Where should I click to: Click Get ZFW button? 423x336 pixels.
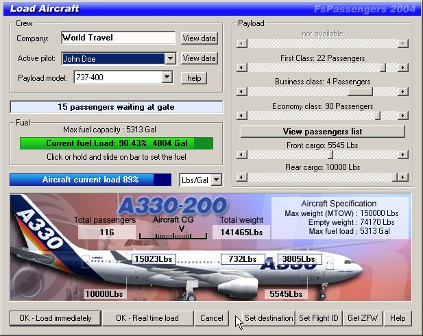(x=362, y=318)
